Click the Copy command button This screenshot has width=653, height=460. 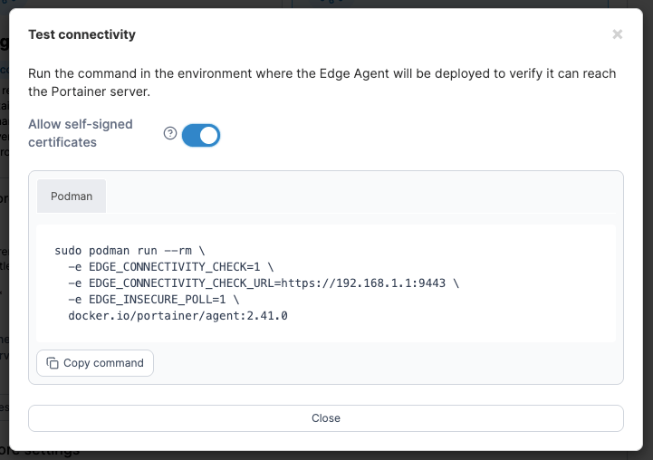tap(95, 363)
